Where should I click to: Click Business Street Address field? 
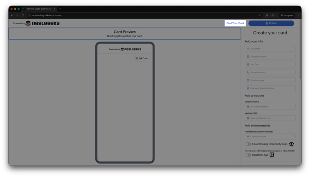tap(270, 88)
